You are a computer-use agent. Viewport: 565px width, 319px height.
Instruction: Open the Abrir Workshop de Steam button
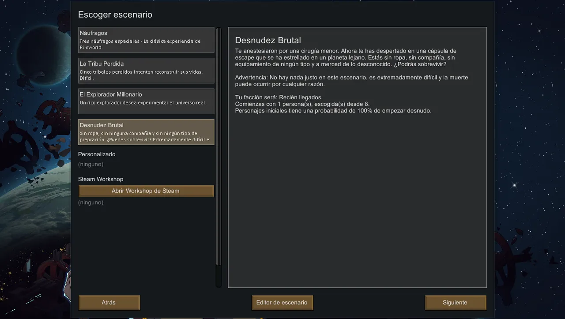(x=146, y=191)
